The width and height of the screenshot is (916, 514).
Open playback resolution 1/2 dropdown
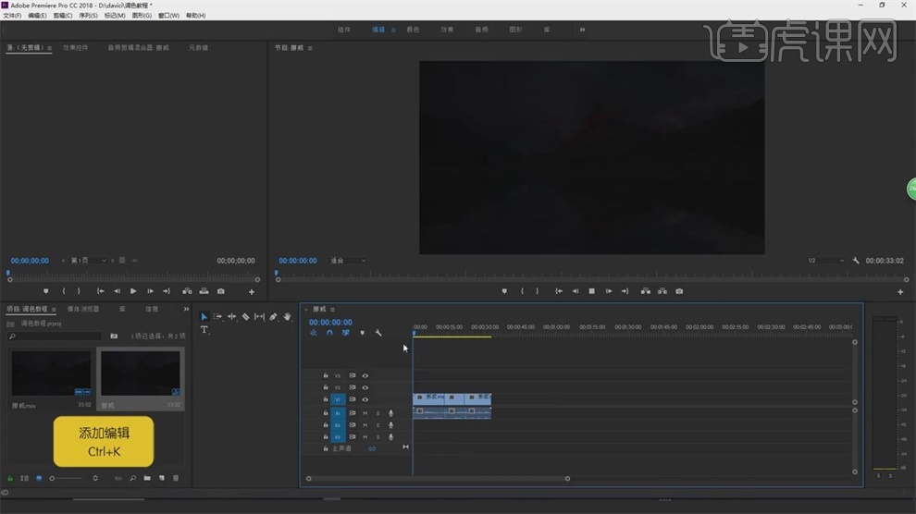(x=825, y=261)
